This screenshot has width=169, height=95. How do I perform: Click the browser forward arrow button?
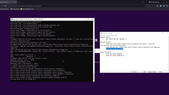[2, 6]
